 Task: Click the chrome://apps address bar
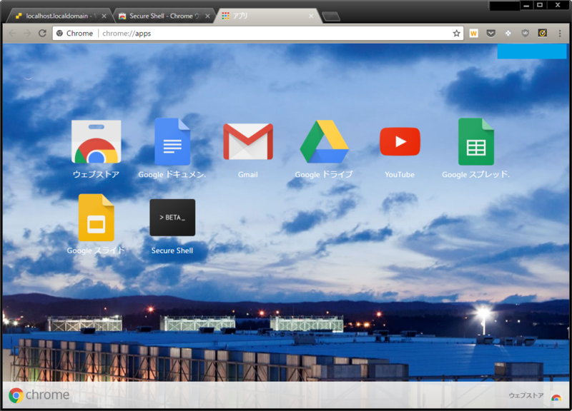257,34
